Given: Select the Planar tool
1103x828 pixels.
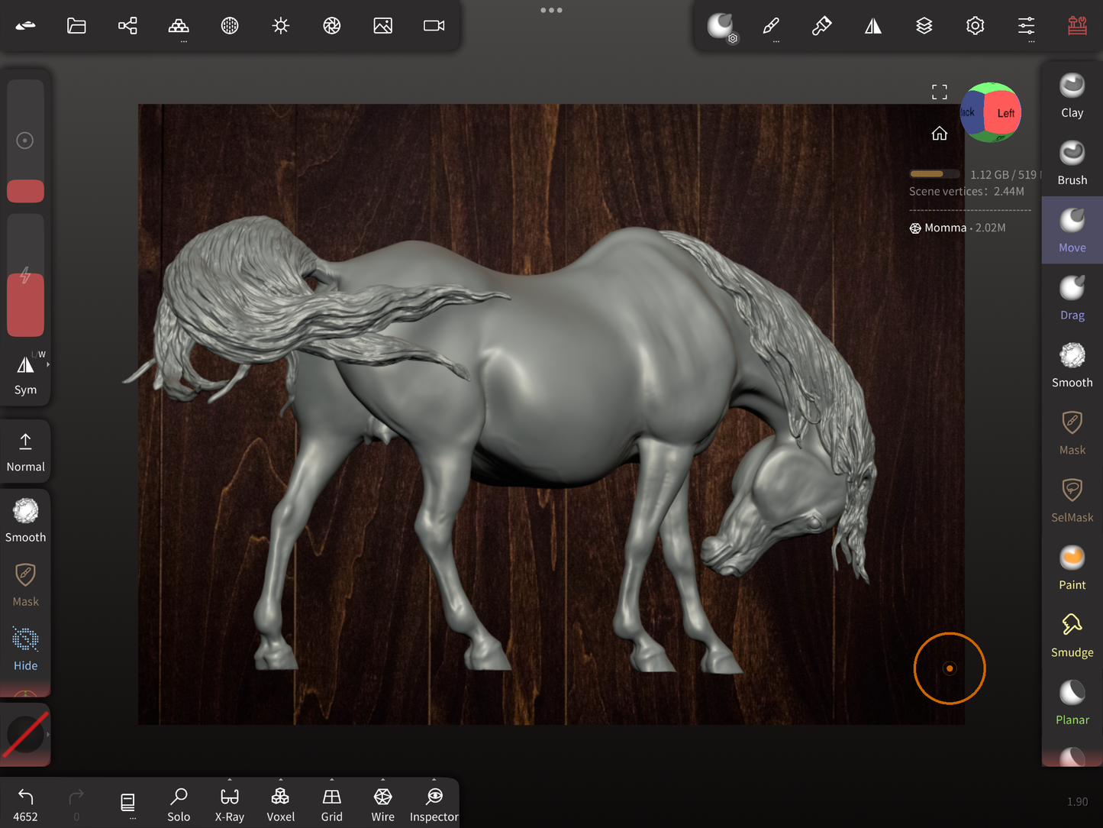Looking at the screenshot, I should click(1072, 703).
